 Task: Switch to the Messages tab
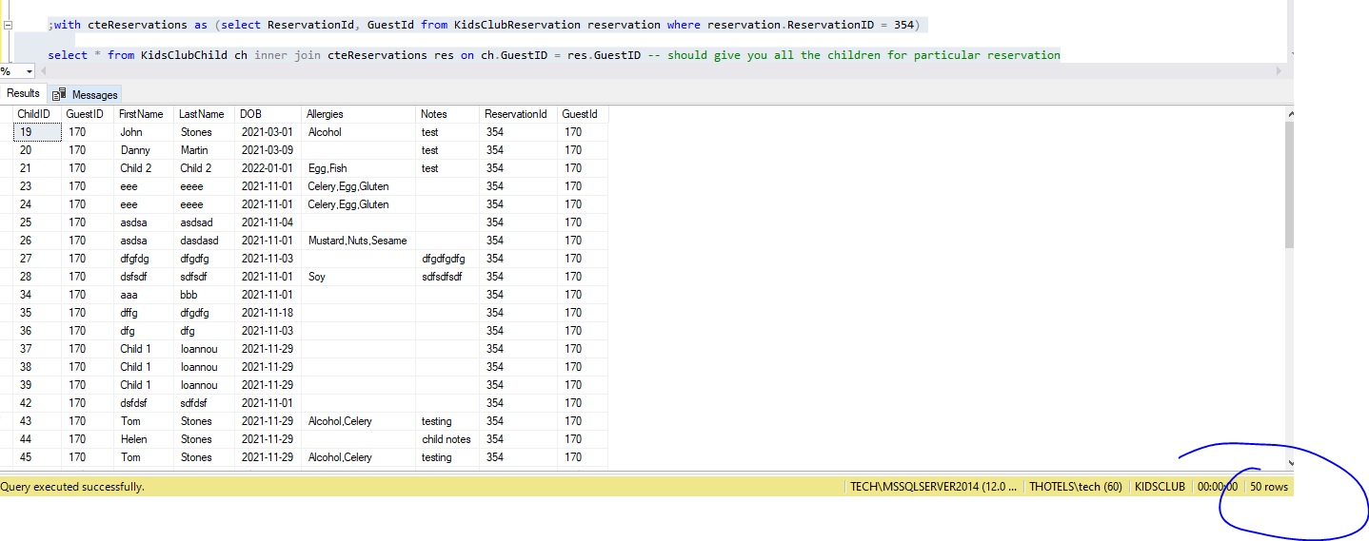[86, 94]
